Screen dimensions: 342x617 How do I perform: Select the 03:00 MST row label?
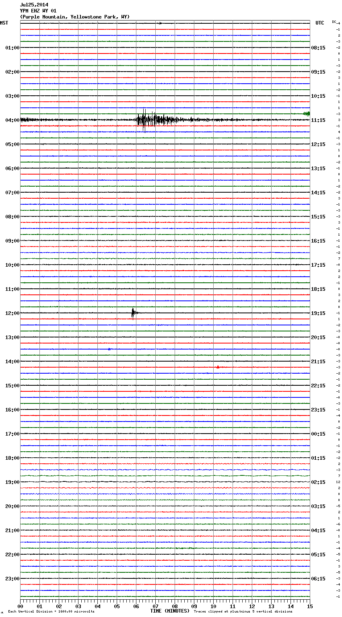tap(12, 96)
